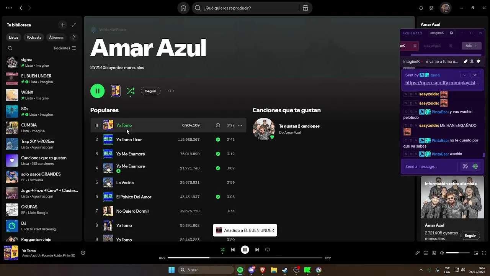490x276 pixels.
Task: Open the lyrics microphone icon
Action: pyautogui.click(x=418, y=253)
